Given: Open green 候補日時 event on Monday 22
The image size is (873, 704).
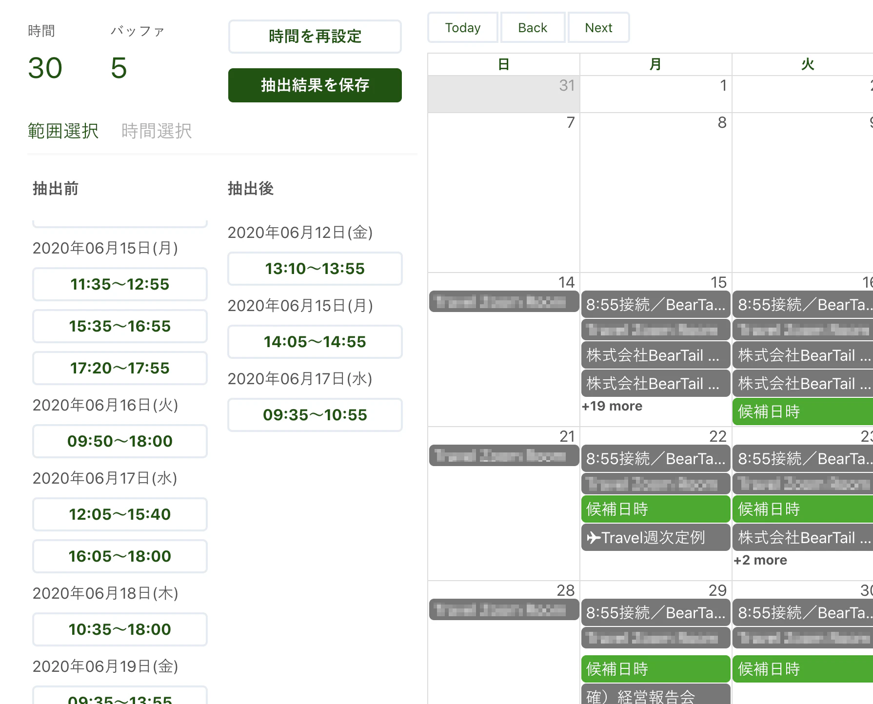Looking at the screenshot, I should (x=655, y=509).
